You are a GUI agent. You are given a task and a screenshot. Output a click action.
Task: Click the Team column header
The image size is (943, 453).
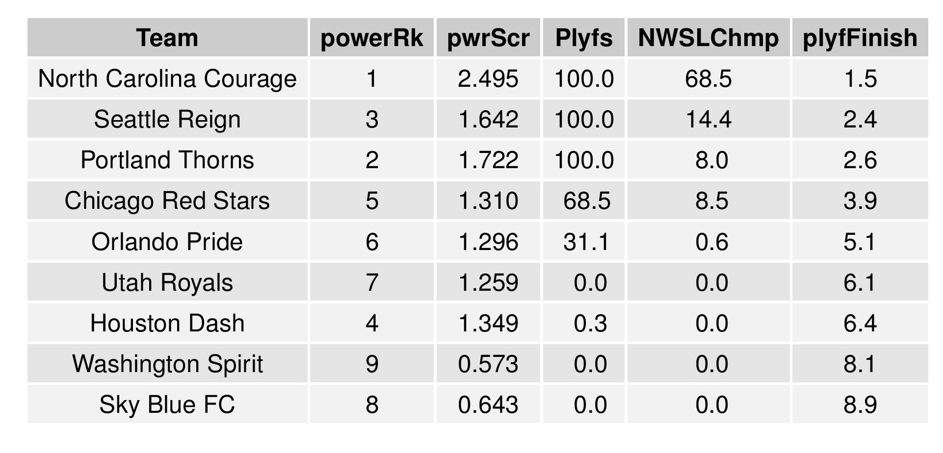pyautogui.click(x=167, y=38)
